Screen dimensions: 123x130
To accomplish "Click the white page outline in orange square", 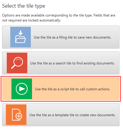I will [x=16, y=115].
